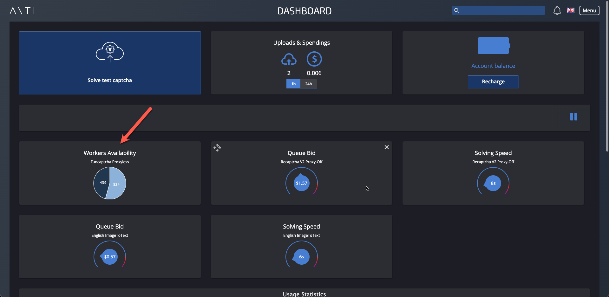The width and height of the screenshot is (609, 297).
Task: Click the search magnifier icon
Action: 457,10
